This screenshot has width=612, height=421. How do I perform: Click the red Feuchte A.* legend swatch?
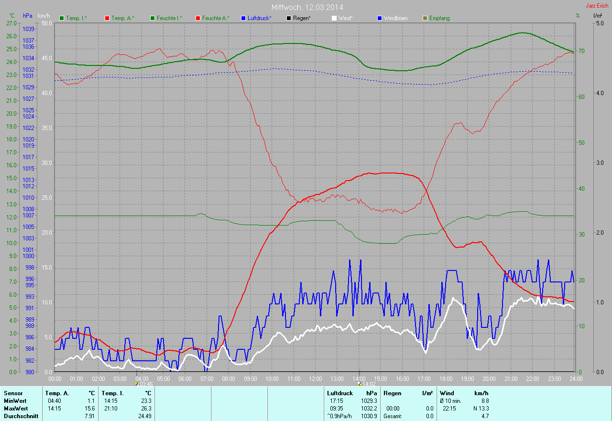(198, 18)
